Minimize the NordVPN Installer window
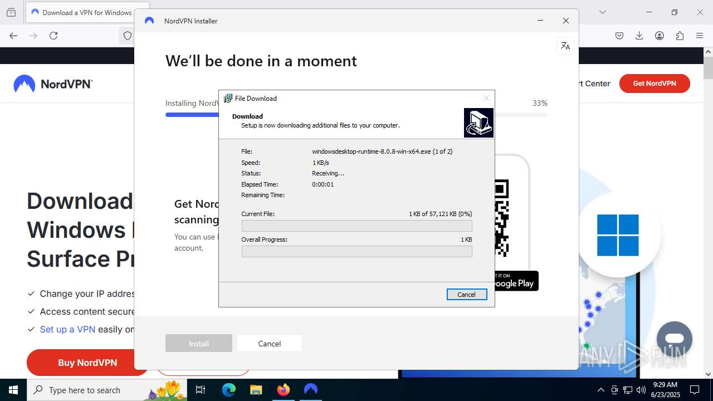 [540, 21]
